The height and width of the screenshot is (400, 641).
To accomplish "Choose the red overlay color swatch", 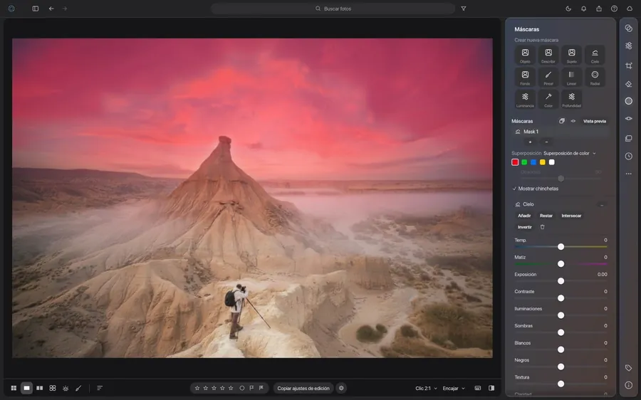I will 515,162.
